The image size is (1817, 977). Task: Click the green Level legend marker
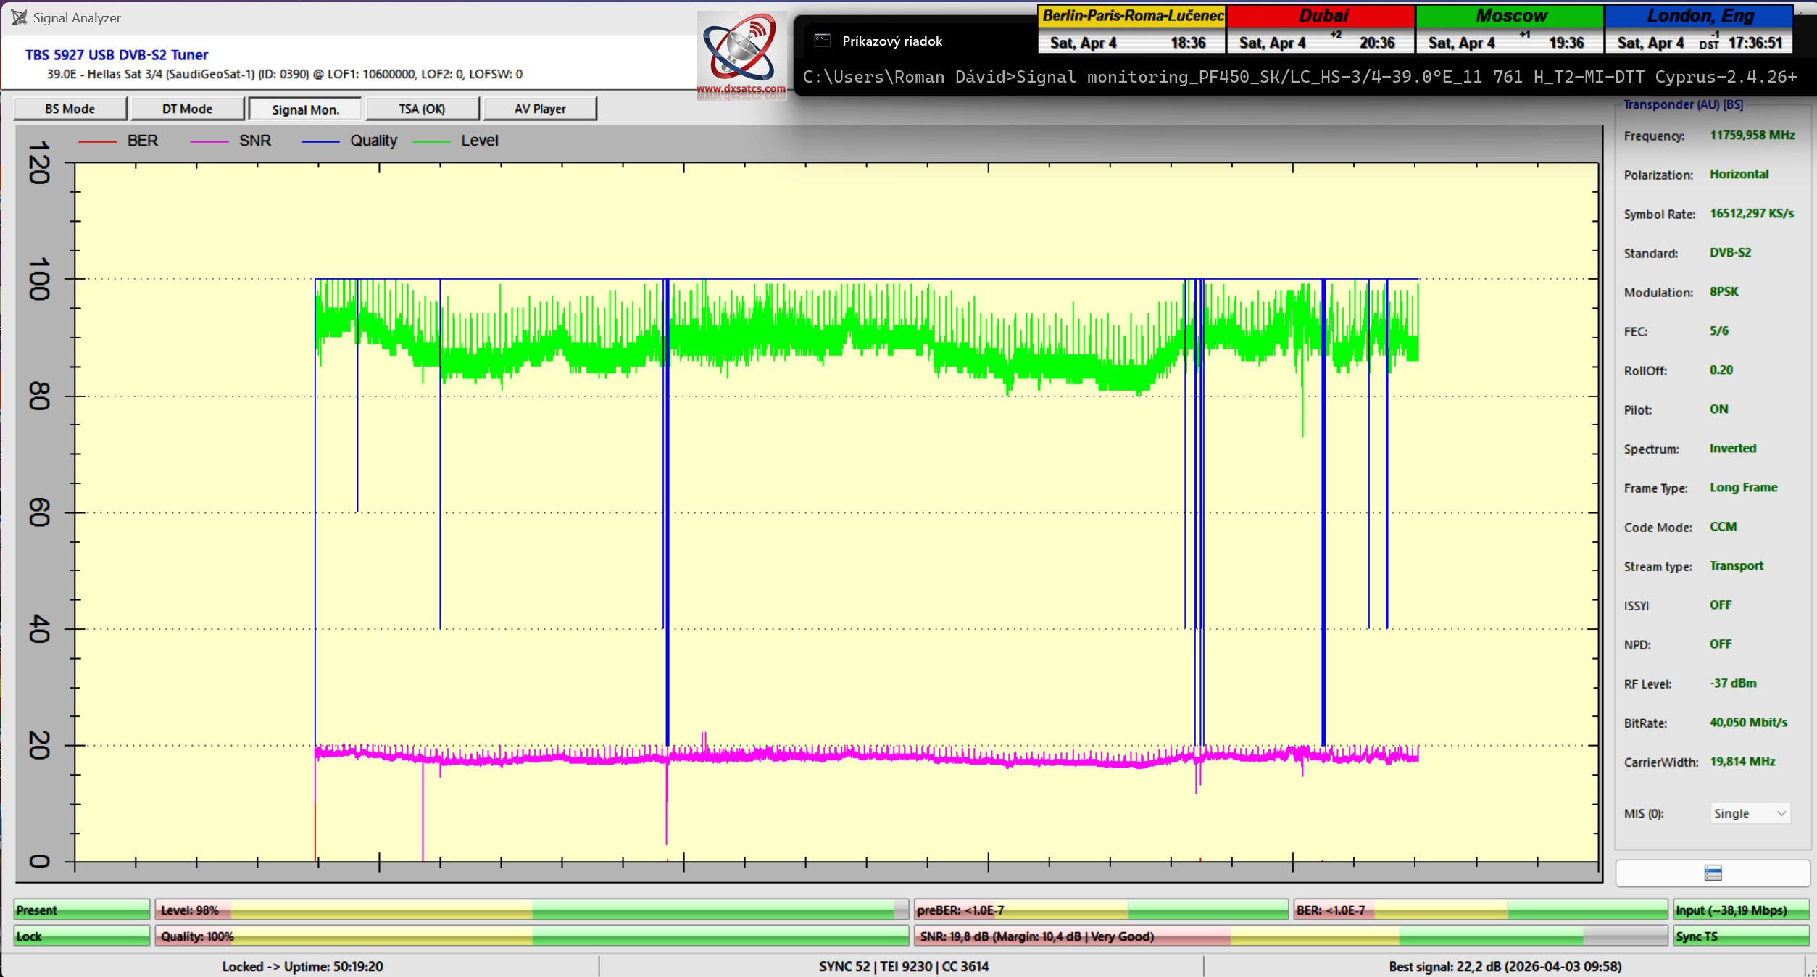tap(431, 141)
